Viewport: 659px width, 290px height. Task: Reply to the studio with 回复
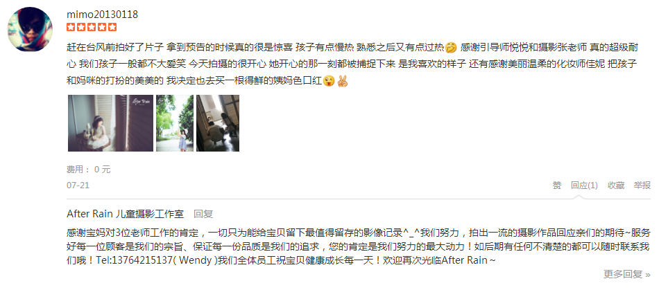point(203,214)
